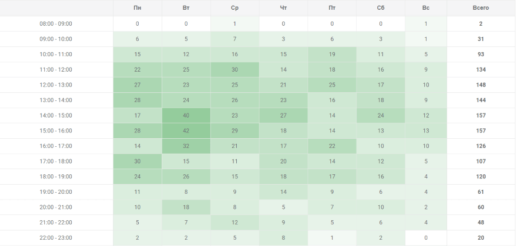Click the Сб column header
Screen dimensions: 516x246
click(x=381, y=8)
